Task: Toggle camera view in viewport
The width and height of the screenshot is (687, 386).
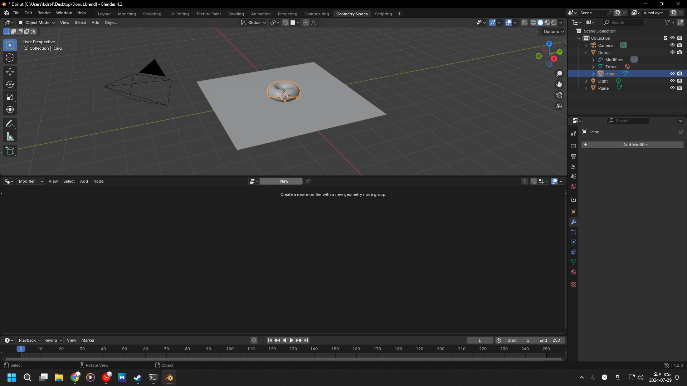Action: pyautogui.click(x=559, y=95)
